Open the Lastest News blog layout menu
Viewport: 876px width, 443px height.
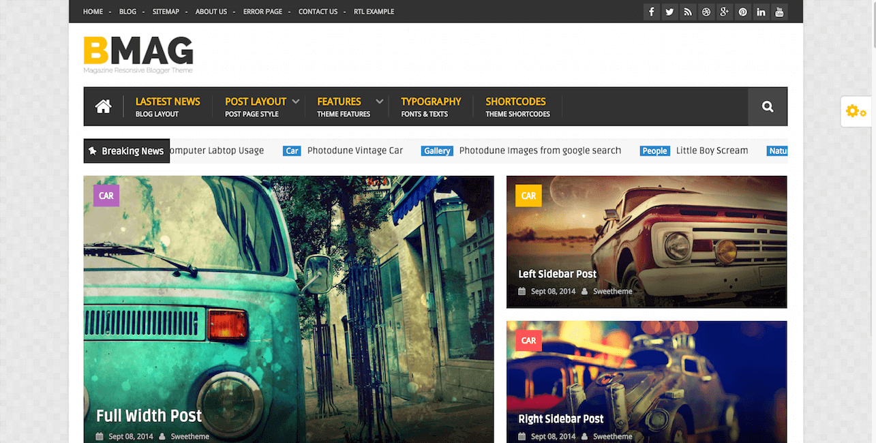[168, 107]
